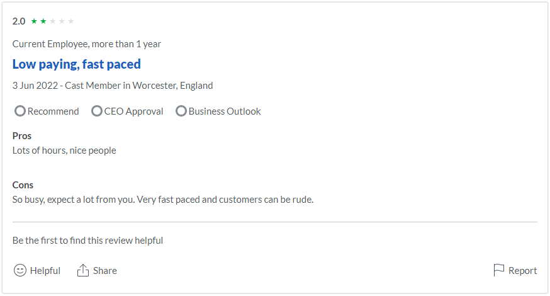Viewport: 550px width, 296px height.
Task: Click the fifth gray rating star
Action: point(71,21)
